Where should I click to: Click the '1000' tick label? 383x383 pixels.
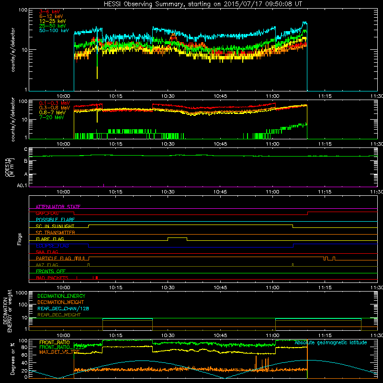tap(22, 293)
